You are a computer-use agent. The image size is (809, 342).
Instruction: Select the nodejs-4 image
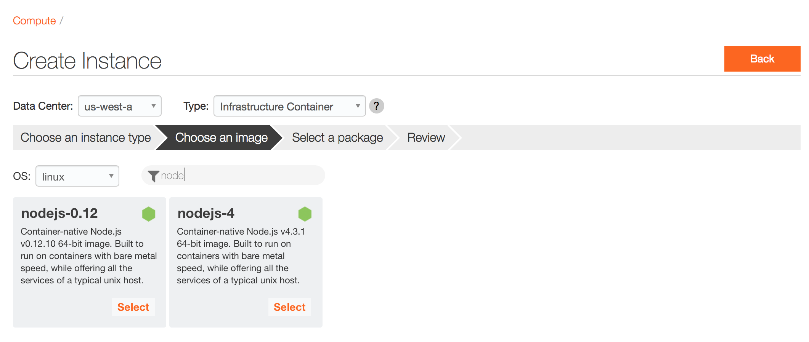290,307
